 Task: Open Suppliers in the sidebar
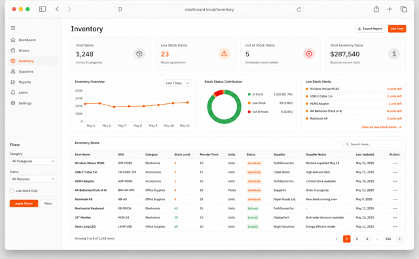[x=26, y=71]
